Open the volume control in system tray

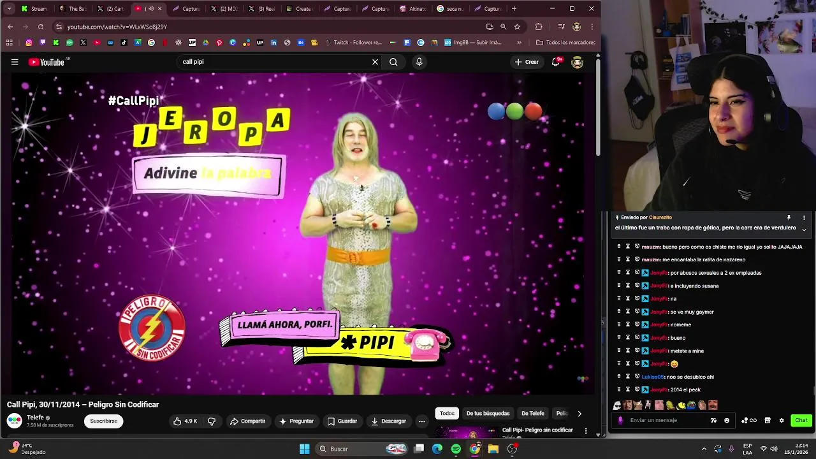coord(774,449)
